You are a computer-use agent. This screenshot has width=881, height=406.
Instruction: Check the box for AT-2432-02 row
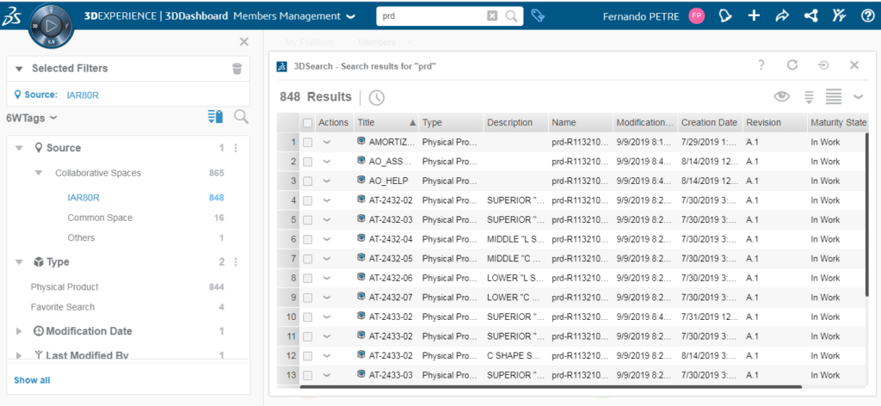[x=307, y=200]
